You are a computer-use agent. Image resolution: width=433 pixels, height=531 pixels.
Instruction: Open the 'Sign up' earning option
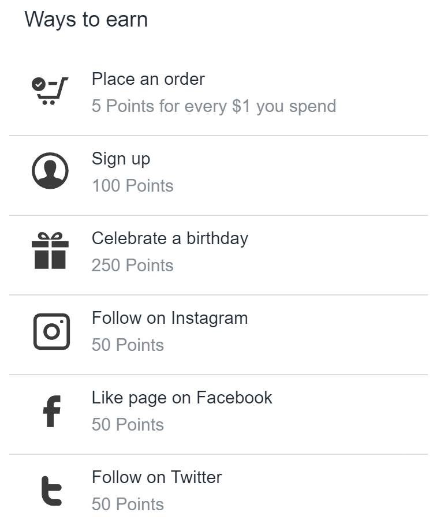[121, 159]
